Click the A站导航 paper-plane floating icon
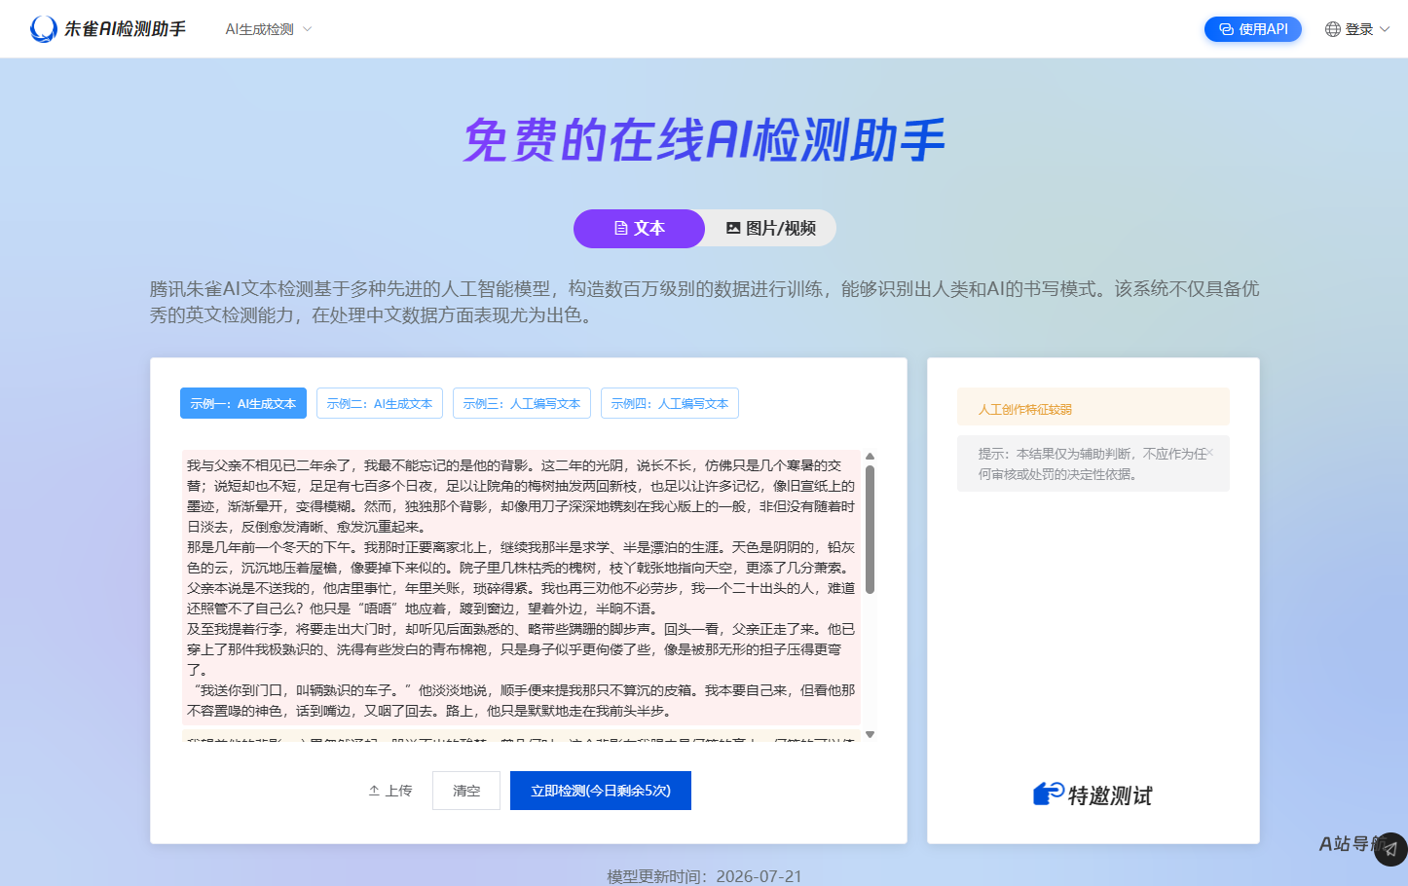 click(x=1390, y=849)
